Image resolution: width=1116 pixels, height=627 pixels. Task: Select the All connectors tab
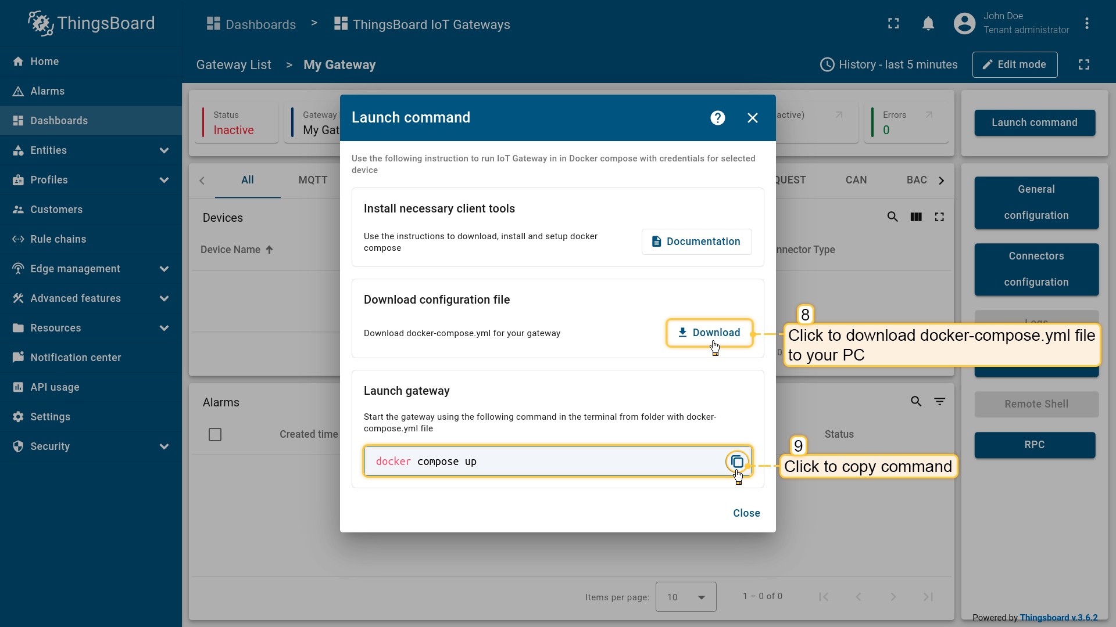coord(248,180)
